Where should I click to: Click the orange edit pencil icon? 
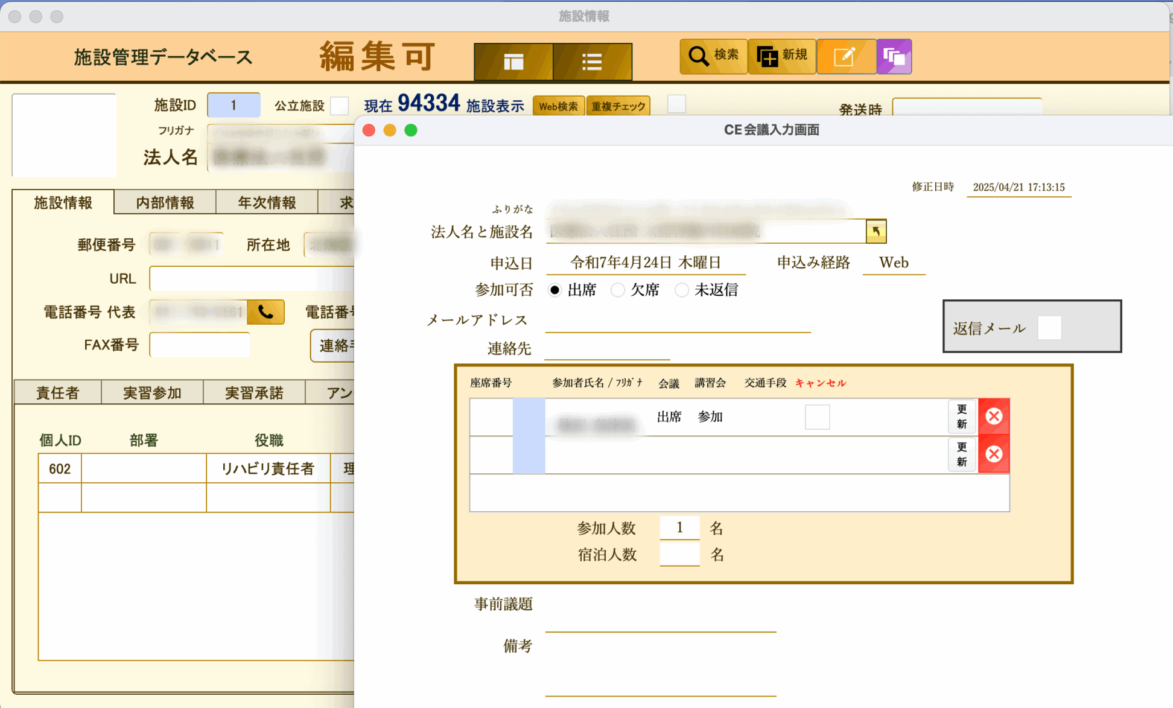(846, 57)
